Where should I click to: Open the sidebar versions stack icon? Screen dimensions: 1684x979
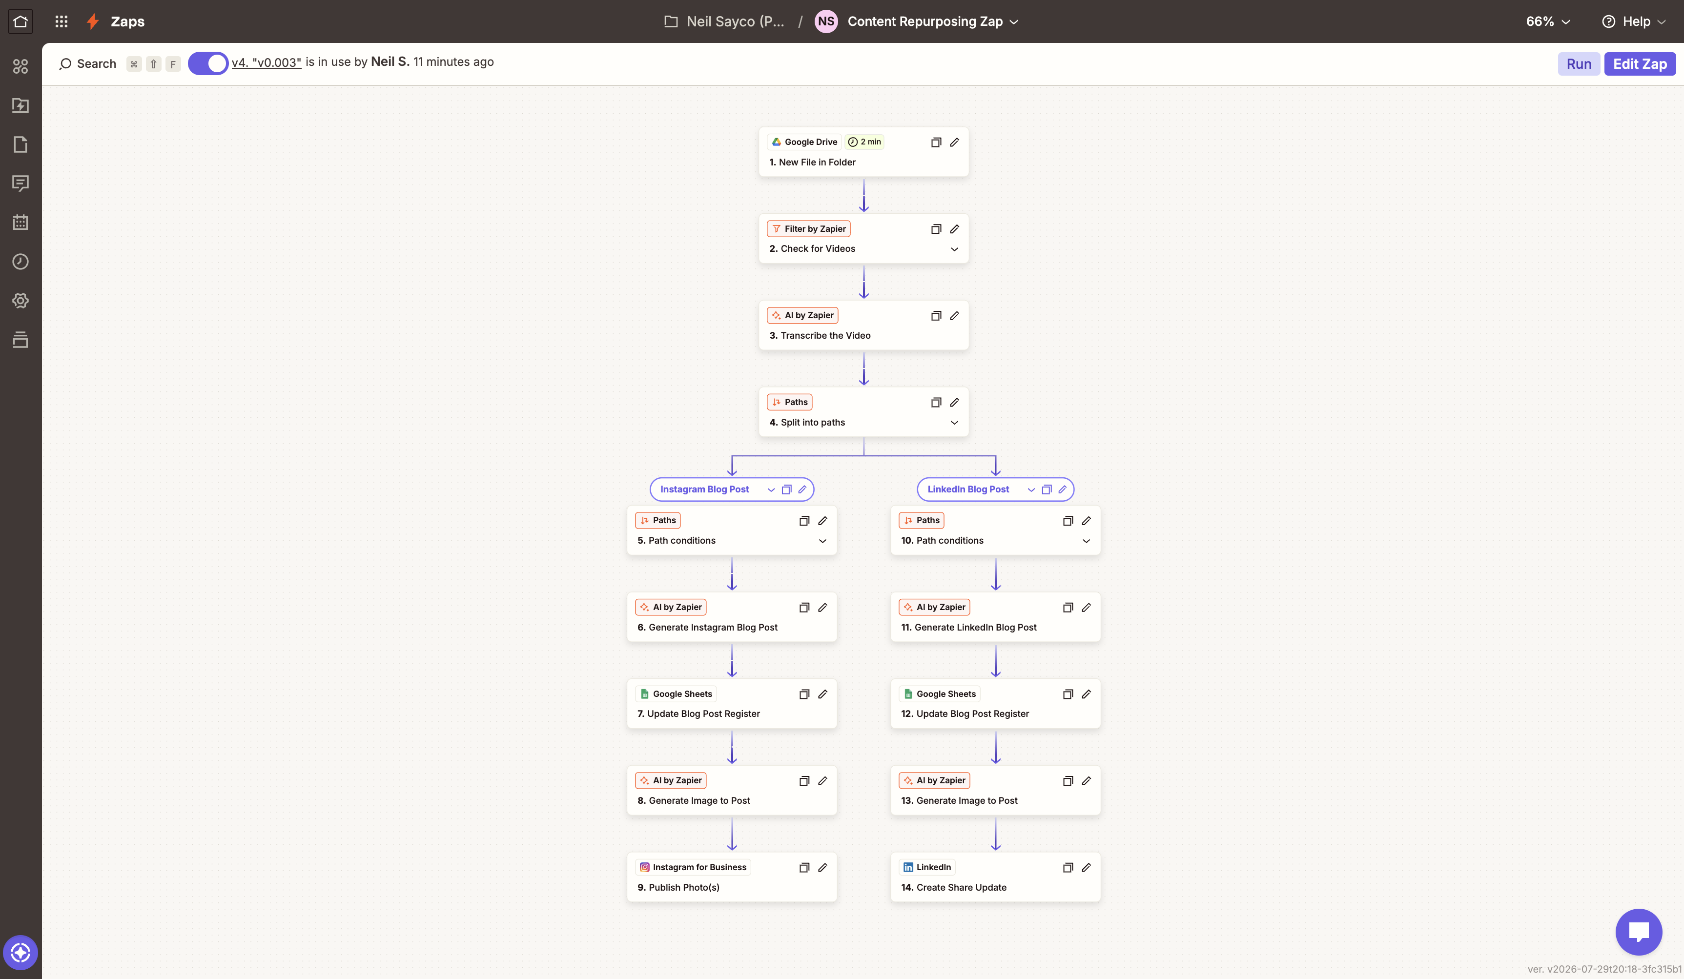point(21,340)
